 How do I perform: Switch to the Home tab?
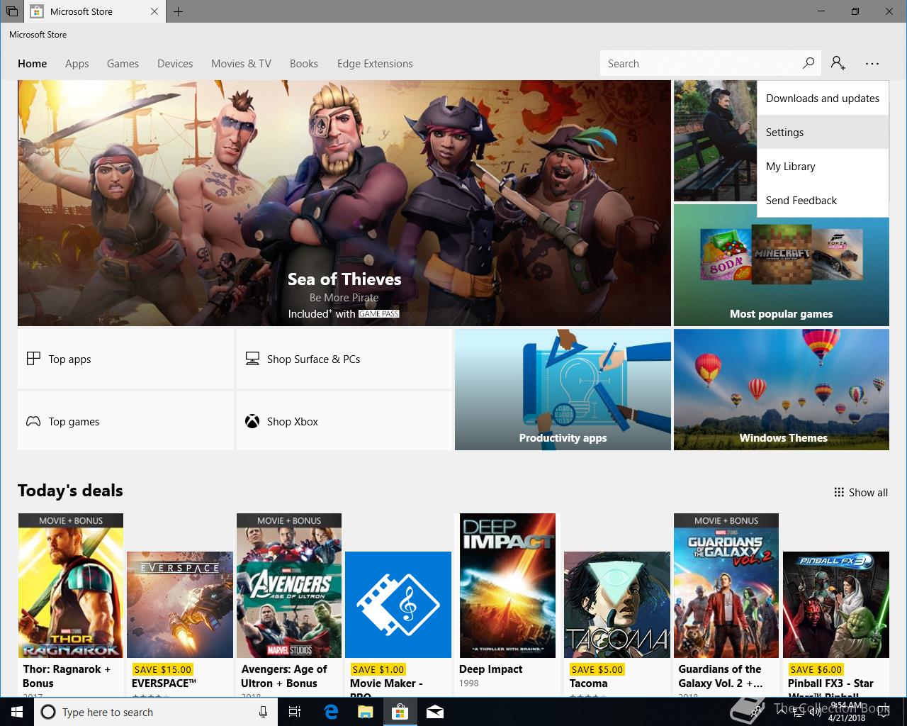pyautogui.click(x=33, y=63)
